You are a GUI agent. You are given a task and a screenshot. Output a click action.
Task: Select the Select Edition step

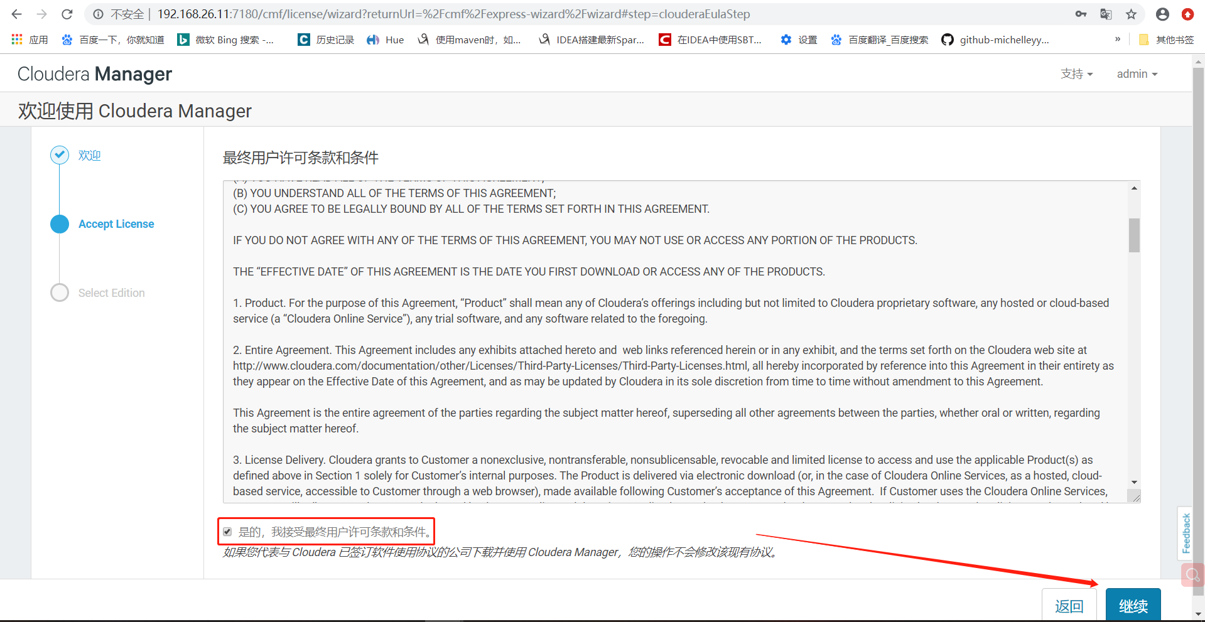111,293
